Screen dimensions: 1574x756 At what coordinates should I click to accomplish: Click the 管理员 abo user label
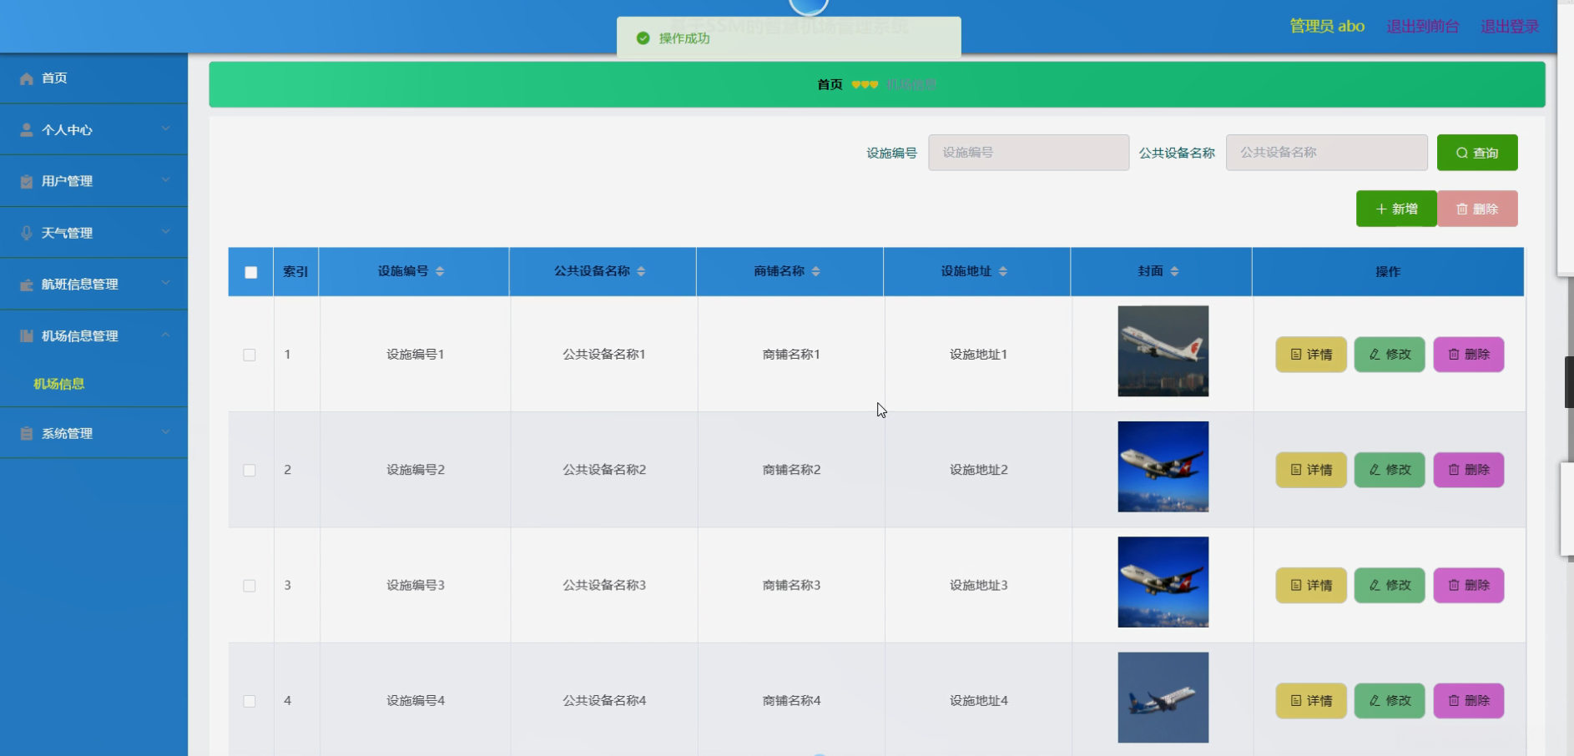[x=1327, y=27]
